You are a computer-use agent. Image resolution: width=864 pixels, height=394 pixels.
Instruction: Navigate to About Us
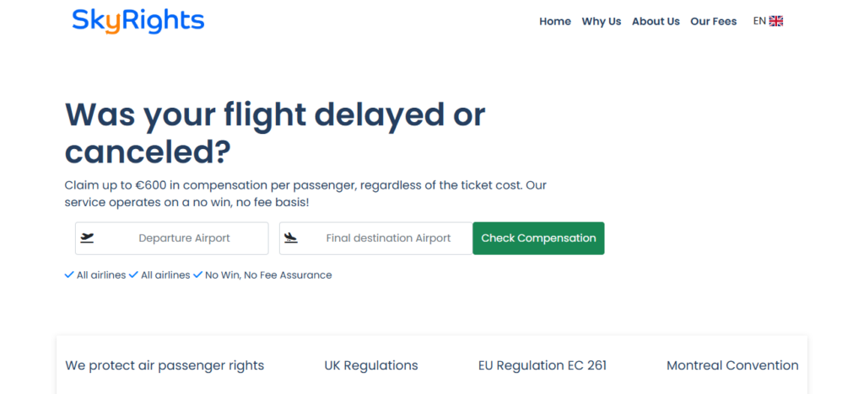click(x=656, y=22)
